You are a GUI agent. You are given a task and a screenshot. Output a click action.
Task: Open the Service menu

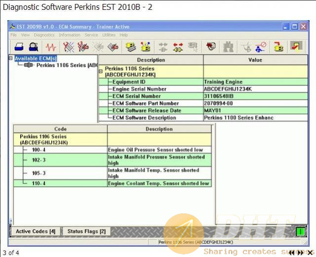[91, 35]
